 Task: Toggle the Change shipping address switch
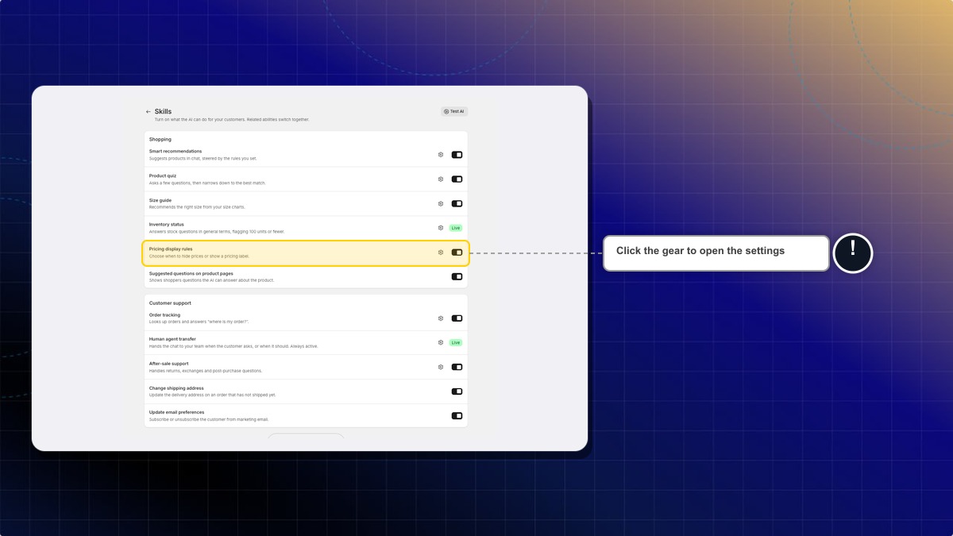457,391
